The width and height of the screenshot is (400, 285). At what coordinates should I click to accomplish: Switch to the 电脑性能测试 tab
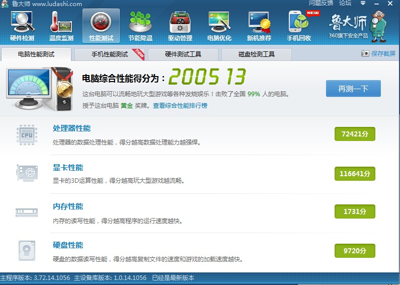pos(36,54)
